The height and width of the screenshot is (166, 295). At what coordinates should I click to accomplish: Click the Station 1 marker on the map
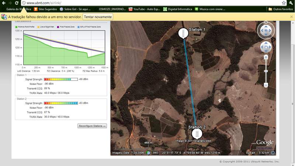click(183, 33)
